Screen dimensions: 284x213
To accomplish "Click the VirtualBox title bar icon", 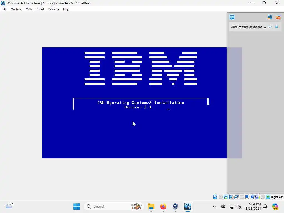I will [x=3, y=3].
